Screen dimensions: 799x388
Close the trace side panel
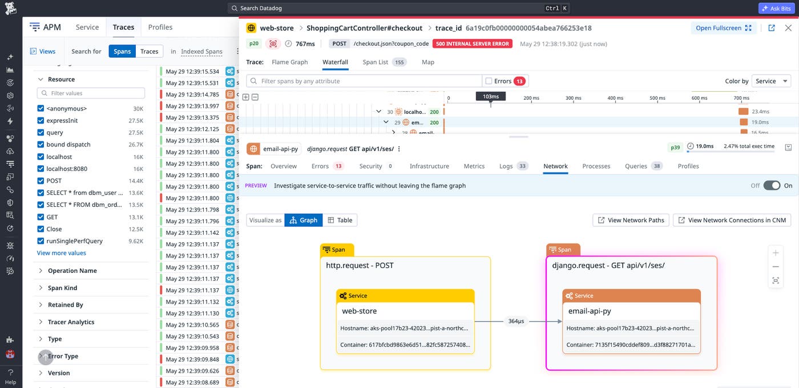(x=788, y=28)
